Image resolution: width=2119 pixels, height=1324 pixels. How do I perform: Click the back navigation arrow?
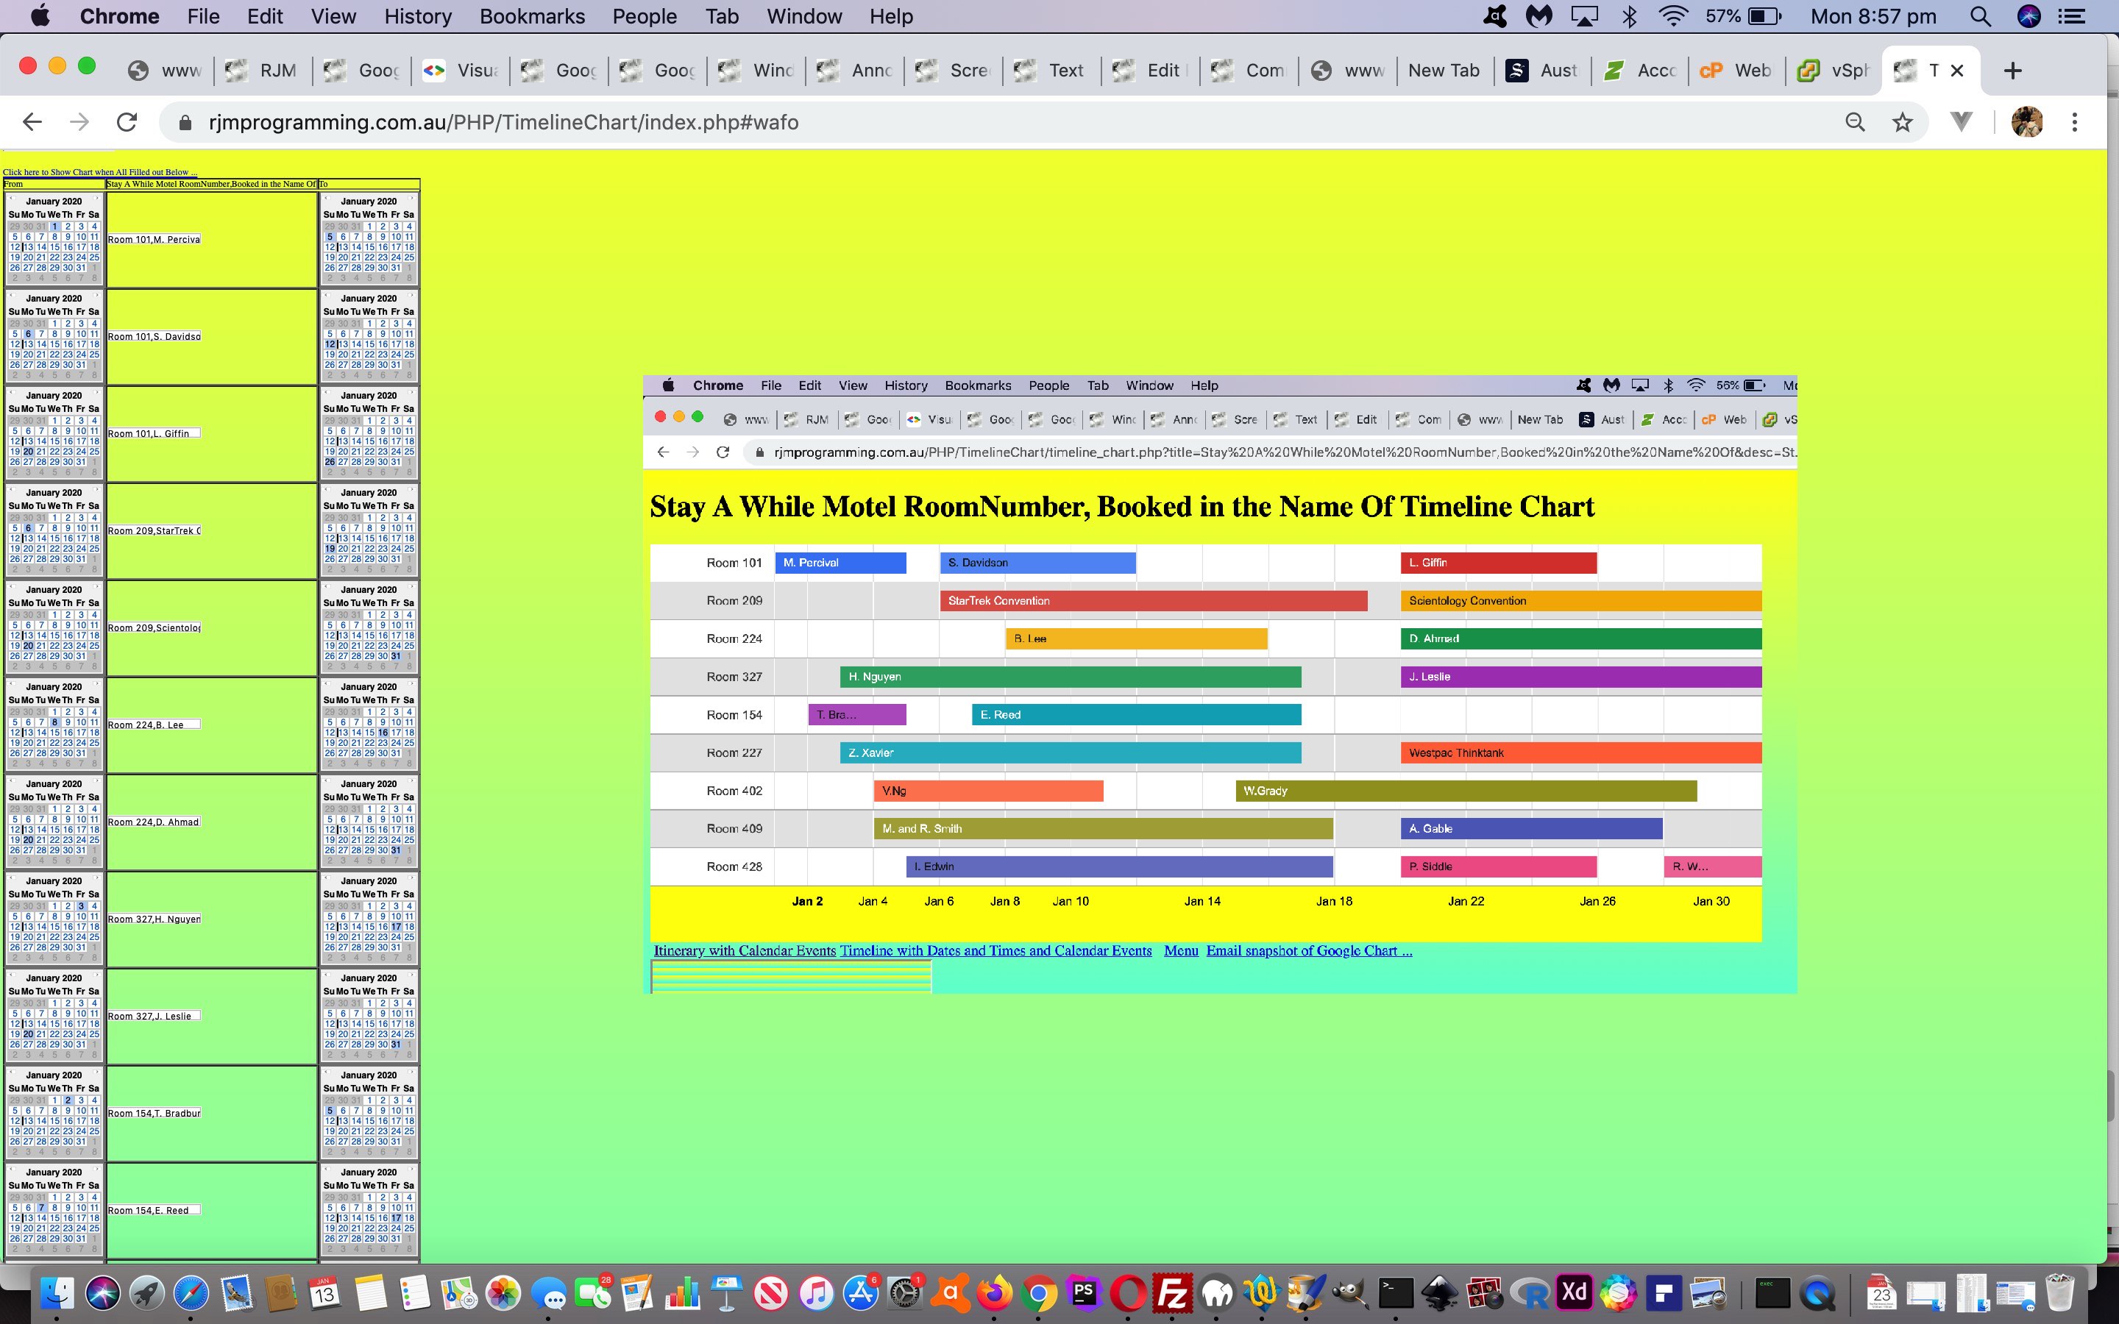(x=32, y=123)
